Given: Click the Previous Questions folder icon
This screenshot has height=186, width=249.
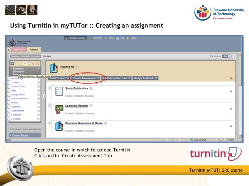Looking at the screenshot, I should 59,126.
